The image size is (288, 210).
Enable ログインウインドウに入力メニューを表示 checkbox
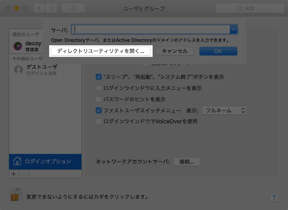click(99, 88)
